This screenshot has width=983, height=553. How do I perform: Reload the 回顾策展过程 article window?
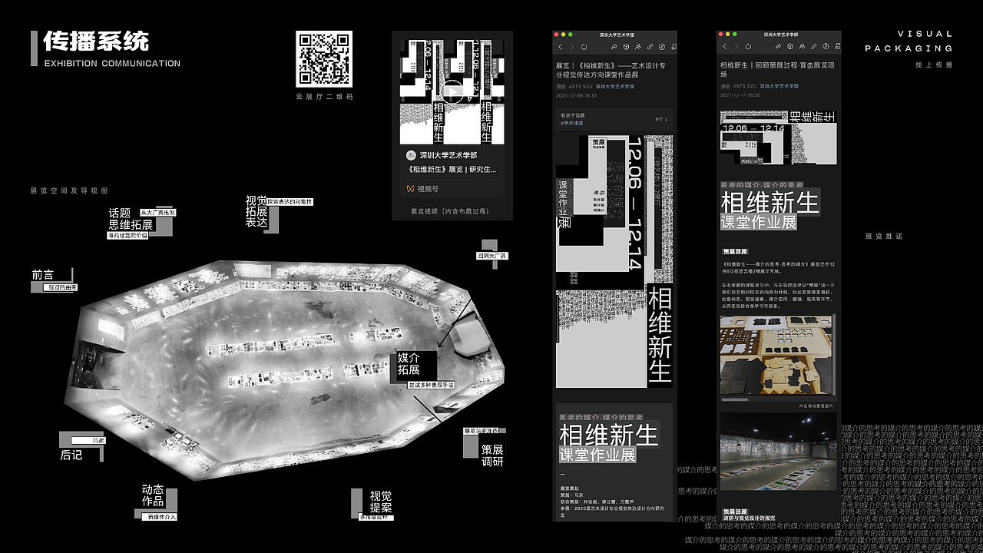pos(749,47)
